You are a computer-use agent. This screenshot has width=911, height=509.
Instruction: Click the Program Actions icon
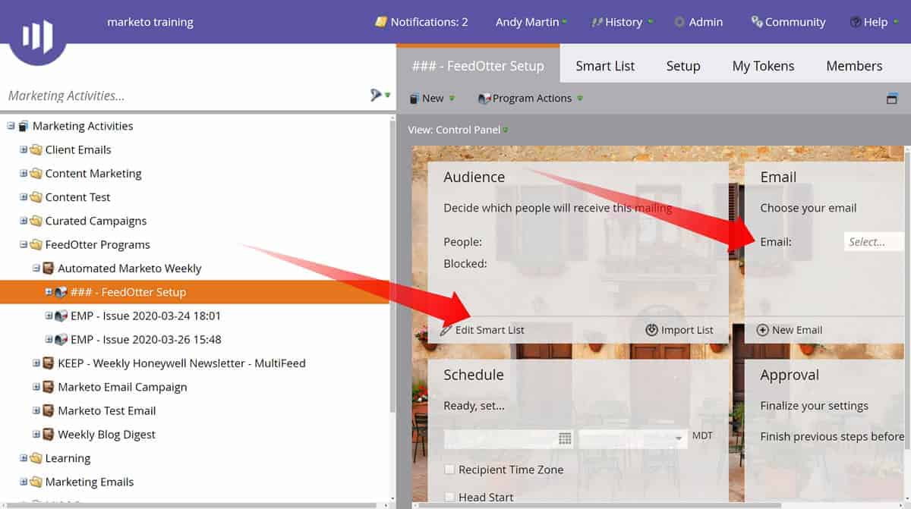484,99
